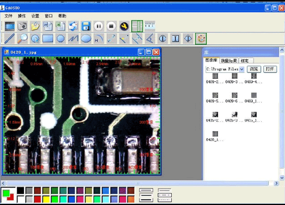Click the Word document export icon
The image size is (285, 205).
point(48,26)
